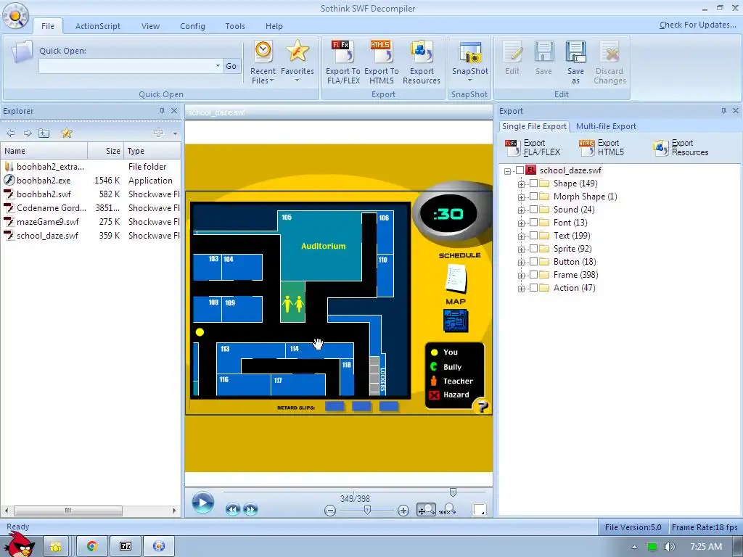Viewport: 743px width, 557px height.
Task: Click Export Resources ribbon icon
Action: point(422,62)
